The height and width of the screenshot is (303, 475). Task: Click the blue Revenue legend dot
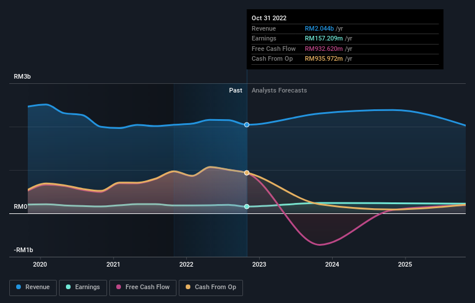[19, 287]
